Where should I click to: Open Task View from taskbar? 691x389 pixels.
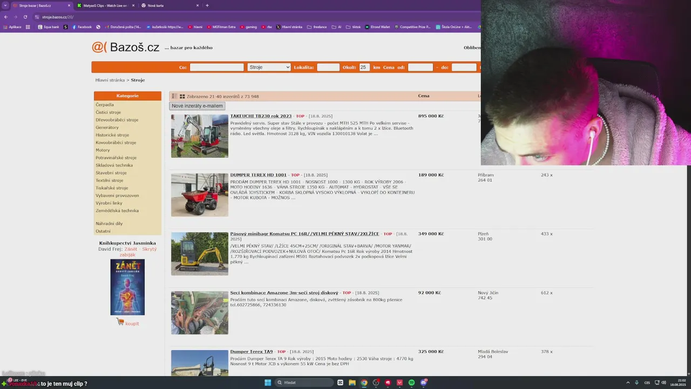click(340, 383)
